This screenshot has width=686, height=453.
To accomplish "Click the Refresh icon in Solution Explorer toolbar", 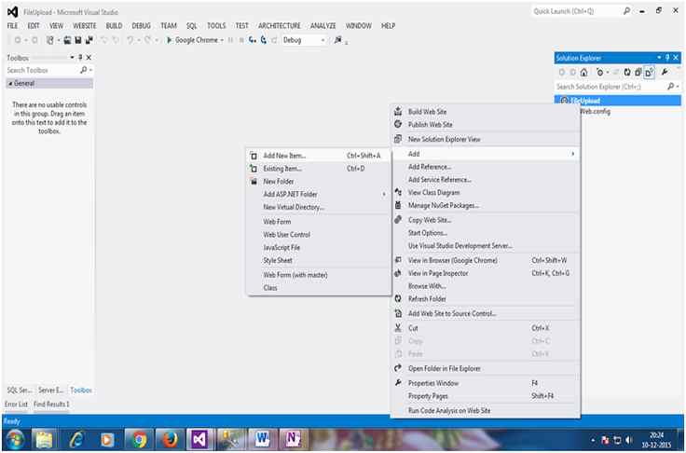I will coord(627,72).
